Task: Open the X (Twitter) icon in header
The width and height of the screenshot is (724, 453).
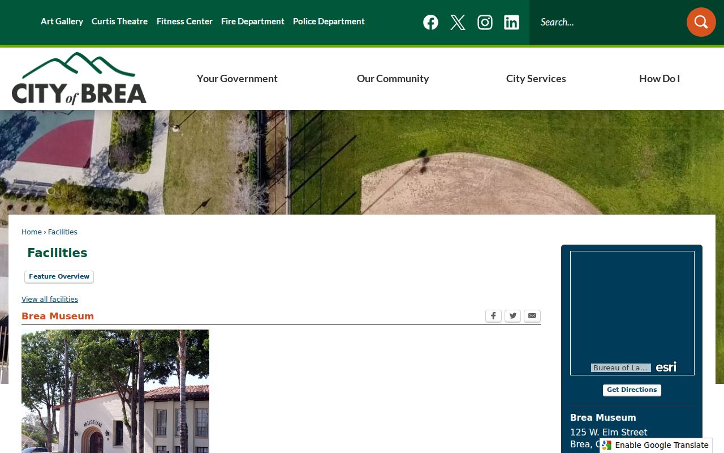Action: (458, 22)
